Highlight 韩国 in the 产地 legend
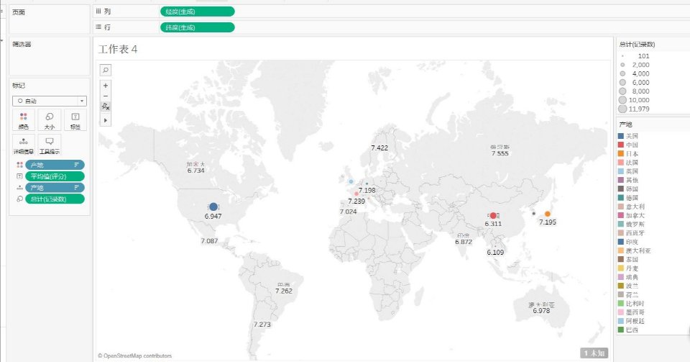The image size is (690, 362). tap(632, 189)
